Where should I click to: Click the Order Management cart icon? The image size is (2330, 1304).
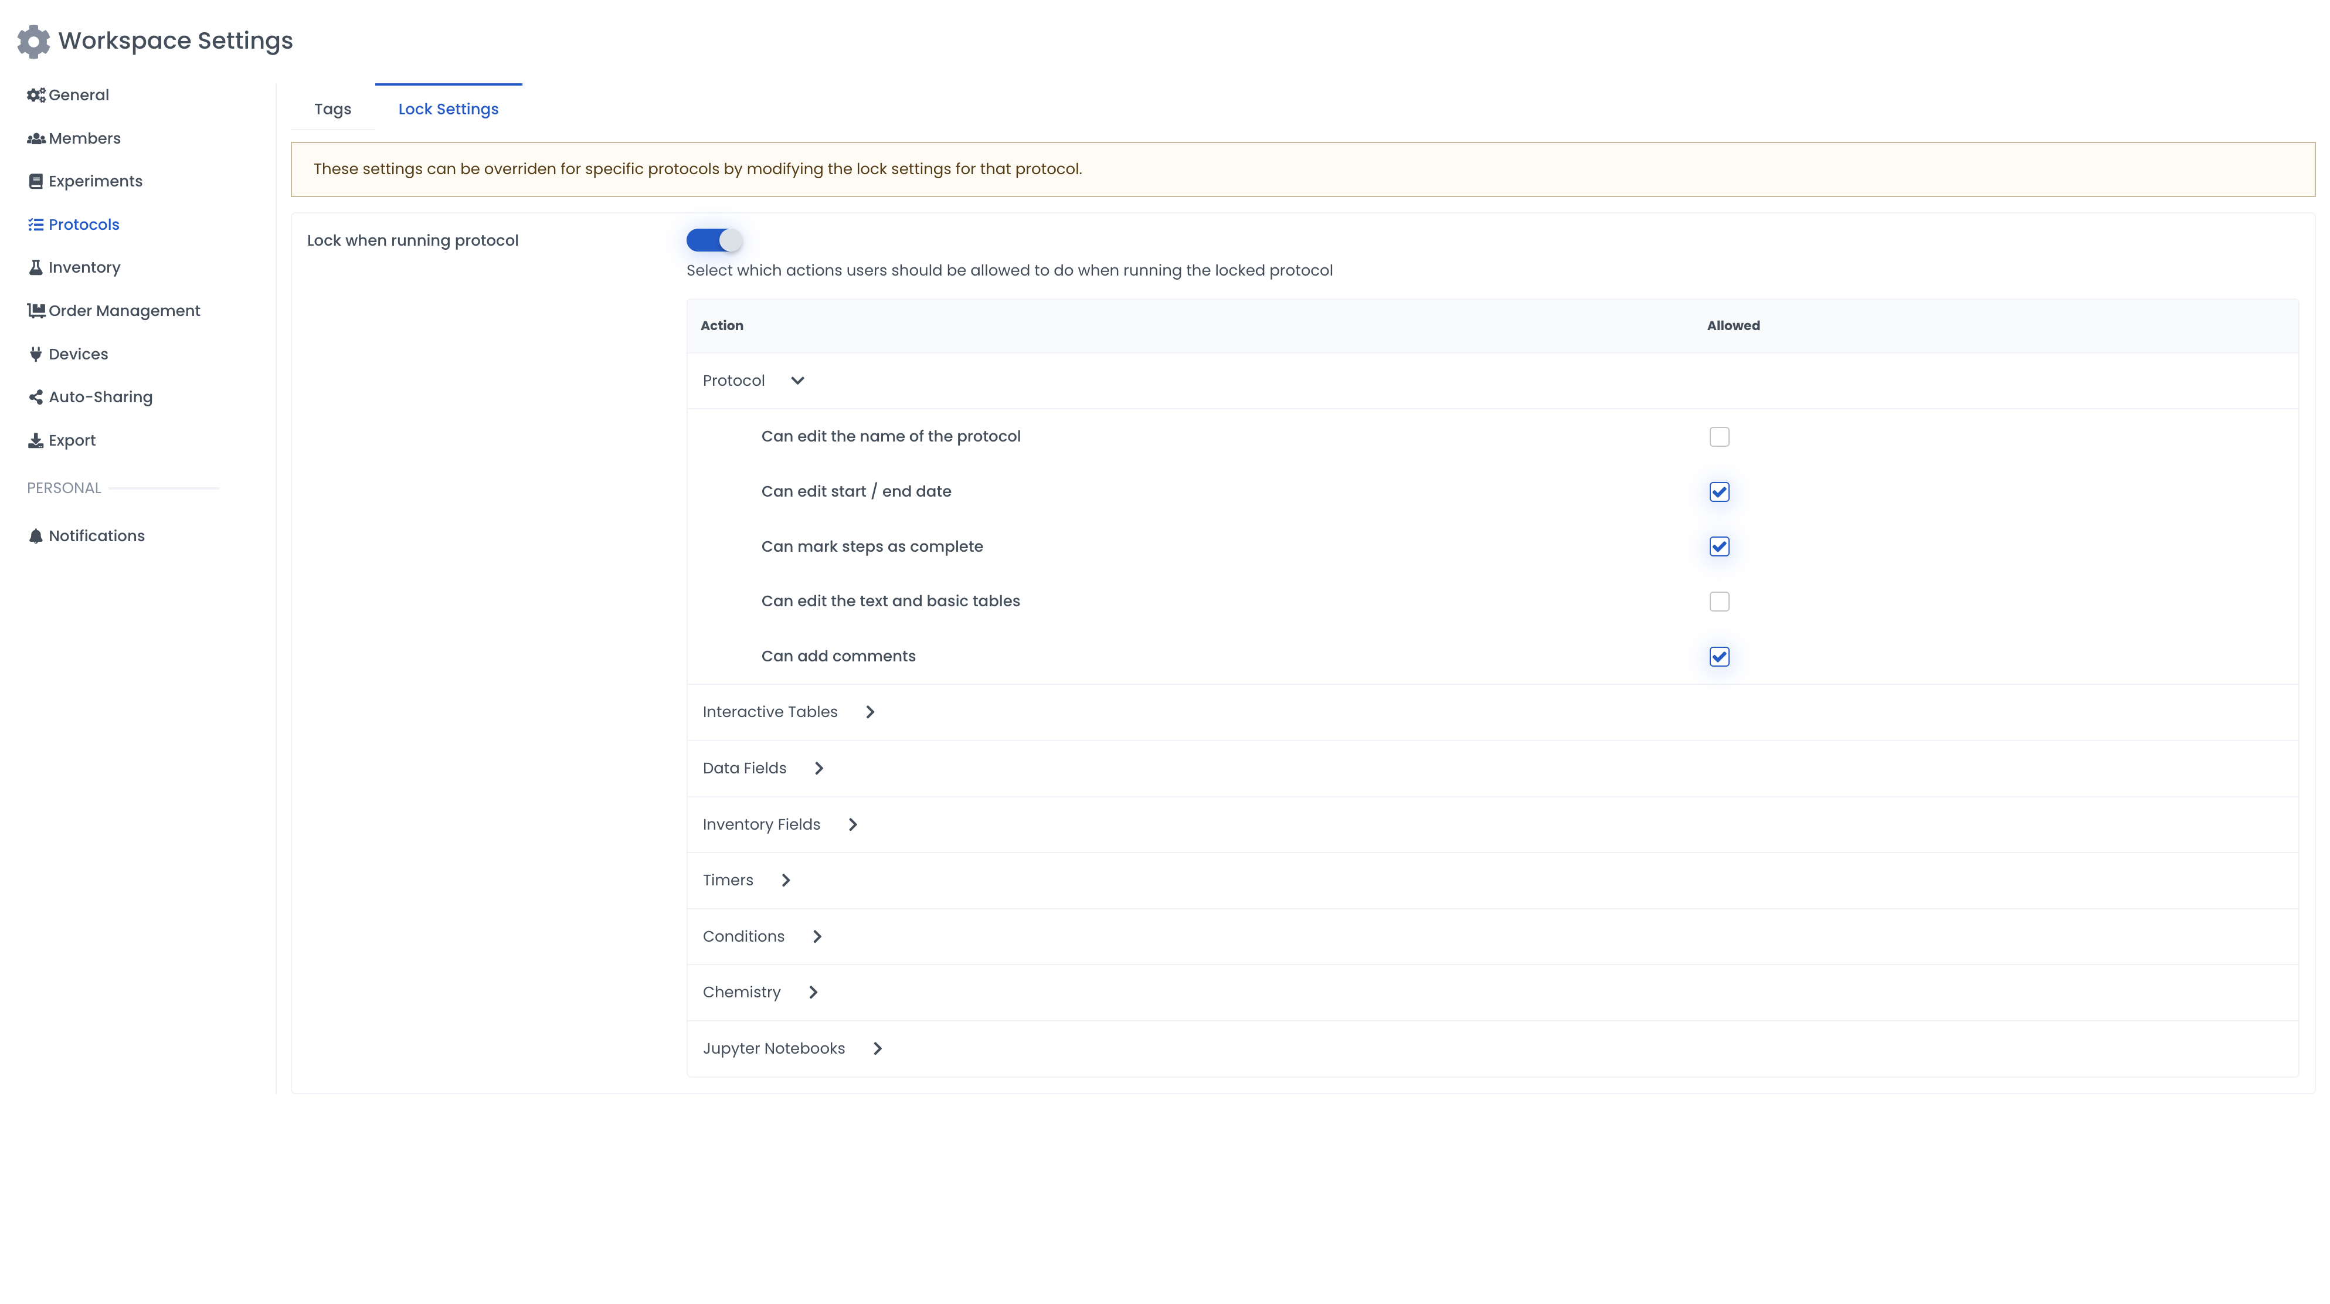pos(35,311)
